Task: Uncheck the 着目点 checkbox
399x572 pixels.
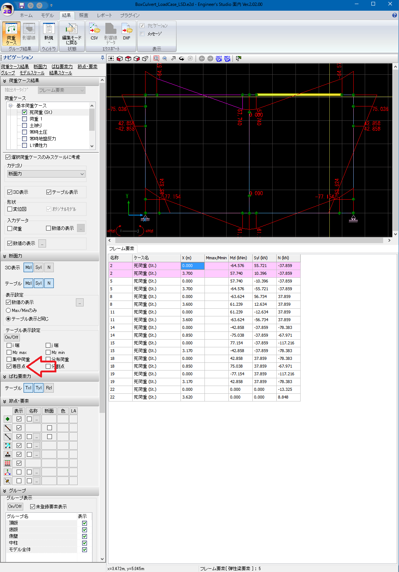Action: (9, 366)
